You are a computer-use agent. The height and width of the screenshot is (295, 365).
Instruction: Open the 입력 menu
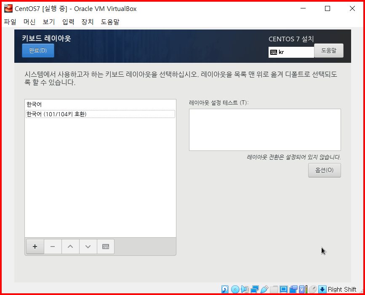point(68,22)
